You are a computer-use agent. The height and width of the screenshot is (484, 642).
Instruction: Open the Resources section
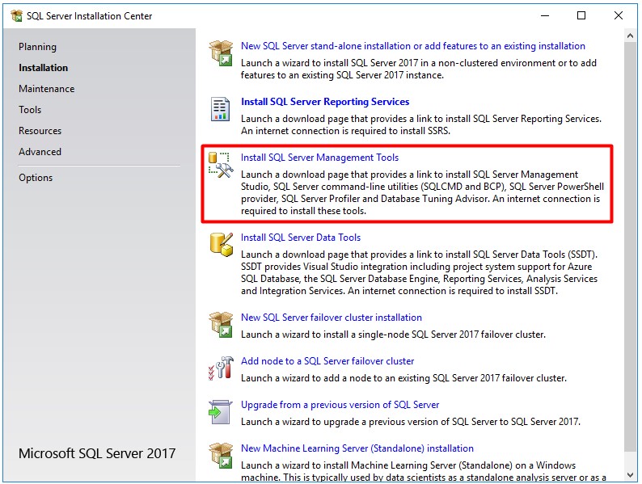pos(40,131)
